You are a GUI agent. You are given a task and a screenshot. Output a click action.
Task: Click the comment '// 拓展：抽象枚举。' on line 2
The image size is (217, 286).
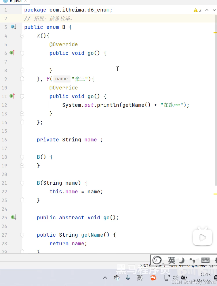[x=49, y=18]
